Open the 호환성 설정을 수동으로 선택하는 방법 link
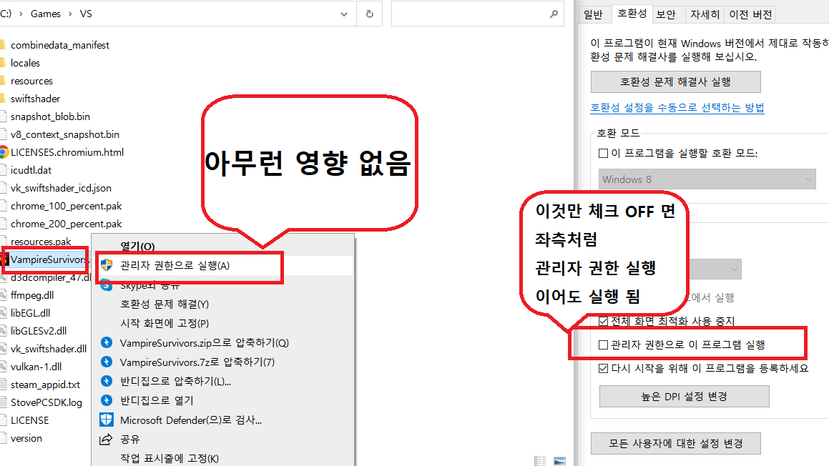The width and height of the screenshot is (829, 466). pyautogui.click(x=677, y=108)
